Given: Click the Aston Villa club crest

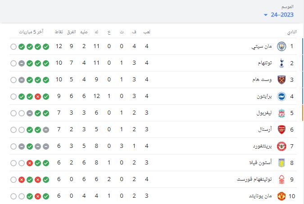Looking at the screenshot, I should [281, 163].
